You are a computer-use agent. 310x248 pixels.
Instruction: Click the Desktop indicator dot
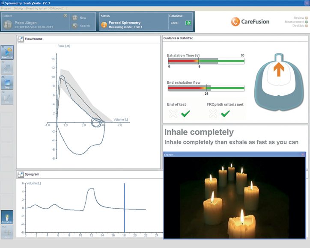tap(307, 26)
